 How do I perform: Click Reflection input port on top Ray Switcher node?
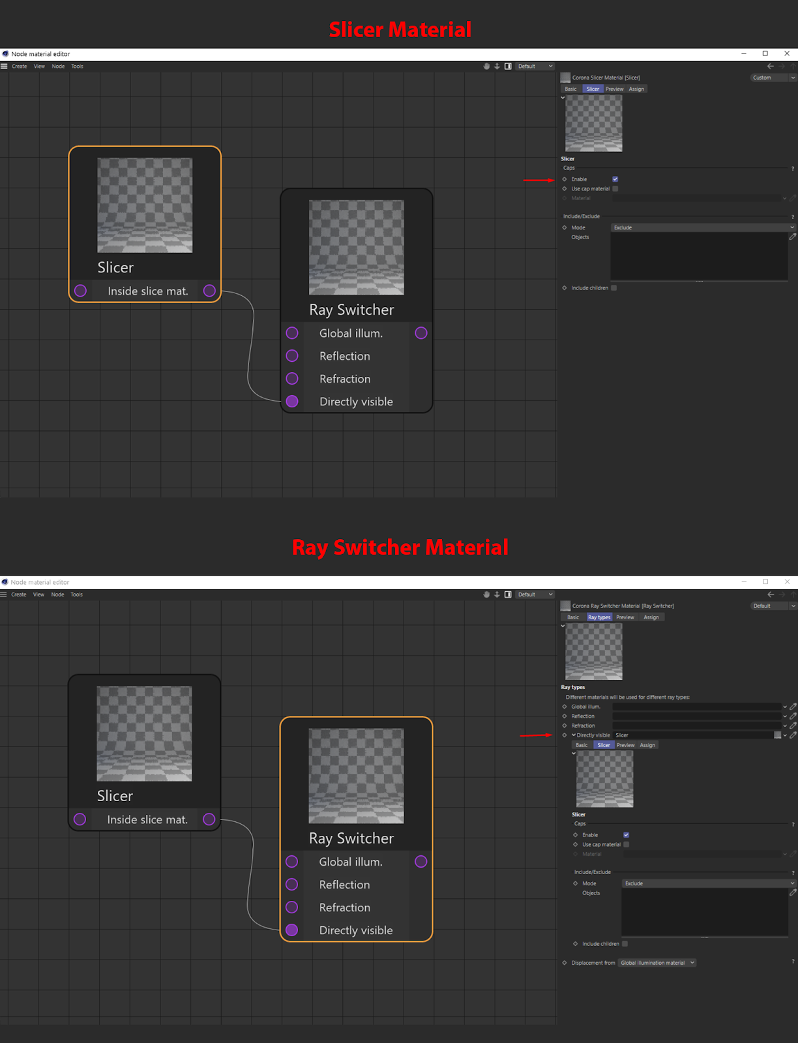[292, 356]
